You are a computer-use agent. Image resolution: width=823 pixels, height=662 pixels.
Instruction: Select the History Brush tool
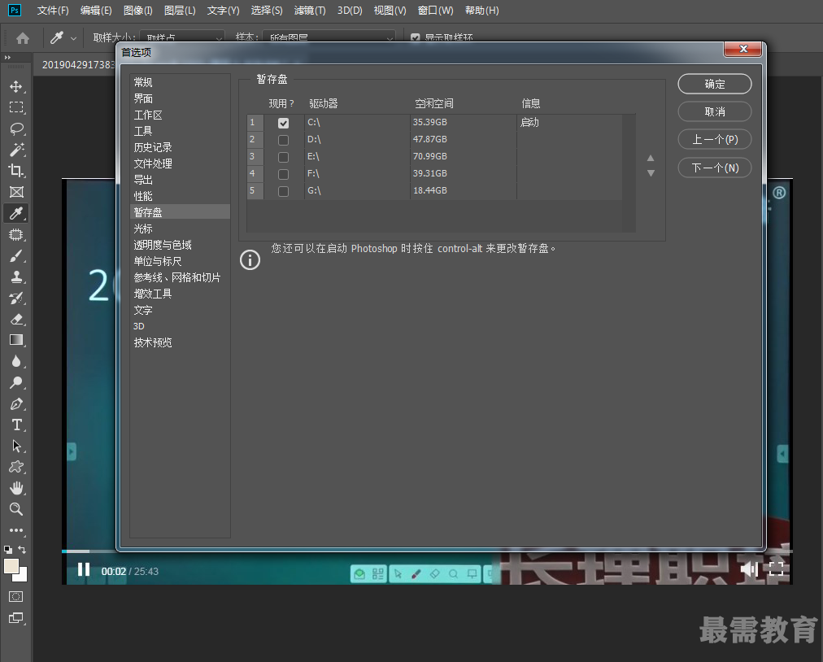(16, 298)
